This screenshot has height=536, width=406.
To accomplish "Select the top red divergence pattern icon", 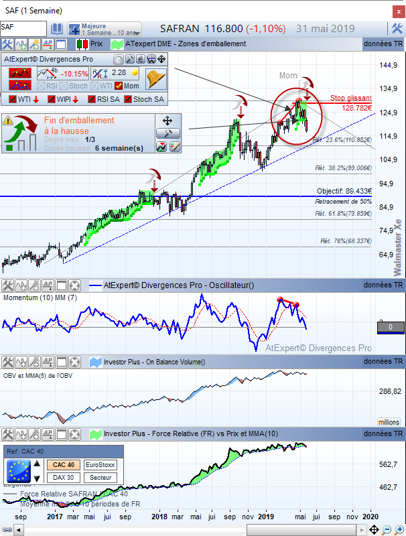I will coord(20,73).
